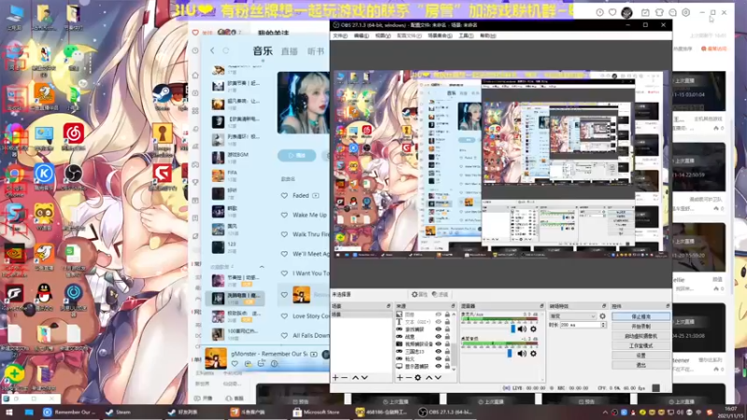Viewport: 747px width, 420px height.
Task: Open the 编辑(E) menu in OBS
Action: tap(361, 35)
